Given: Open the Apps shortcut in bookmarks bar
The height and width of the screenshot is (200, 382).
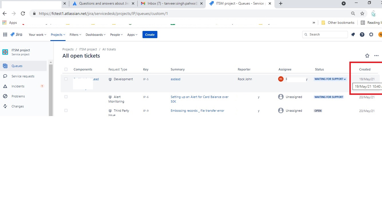Looking at the screenshot, I should click(x=10, y=23).
